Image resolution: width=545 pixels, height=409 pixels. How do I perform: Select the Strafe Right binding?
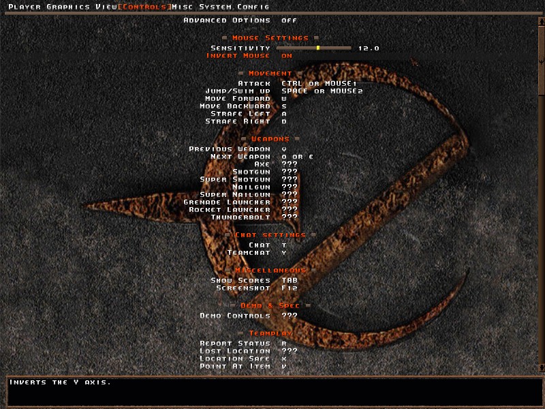coord(246,122)
